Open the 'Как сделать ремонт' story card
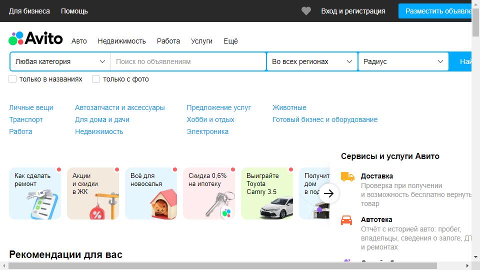The height and width of the screenshot is (270, 480). coord(35,193)
